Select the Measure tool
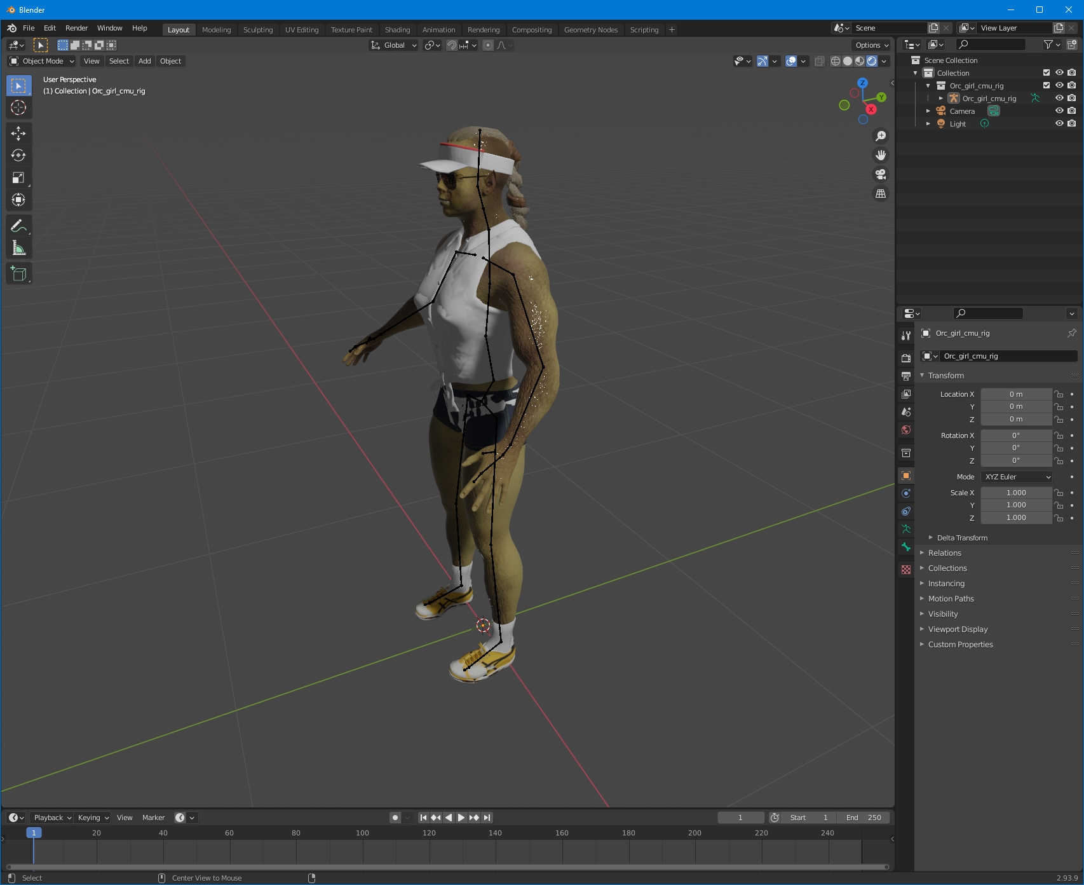 click(x=18, y=248)
